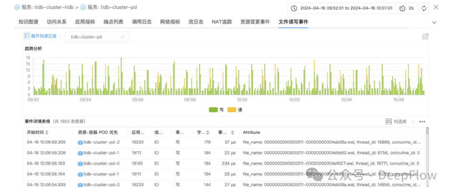
Task: Refresh data with the circular arrows icon
Action: click(x=424, y=8)
